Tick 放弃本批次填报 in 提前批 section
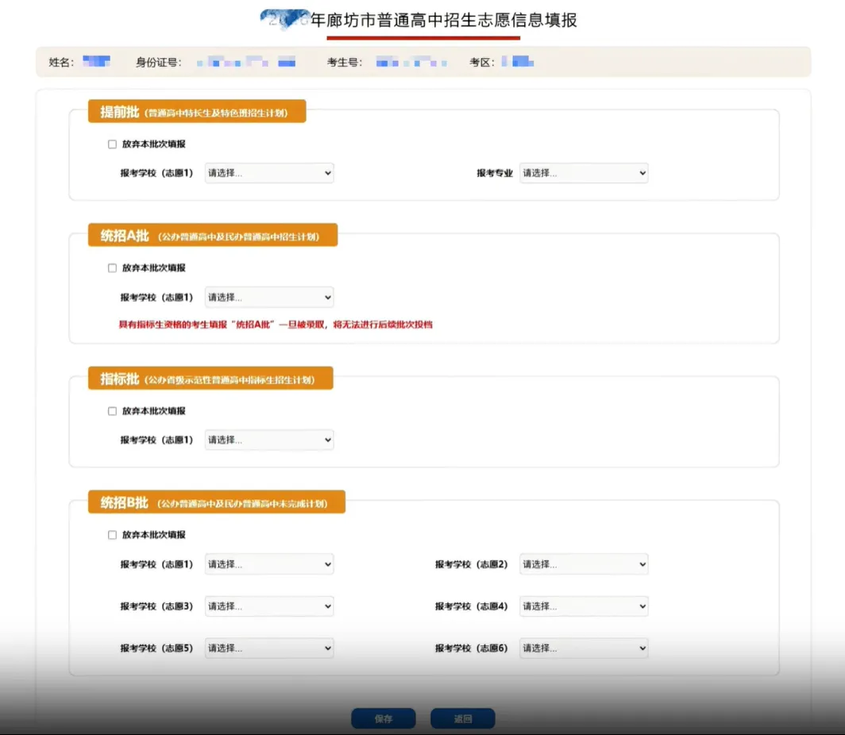The width and height of the screenshot is (845, 735). coord(112,144)
